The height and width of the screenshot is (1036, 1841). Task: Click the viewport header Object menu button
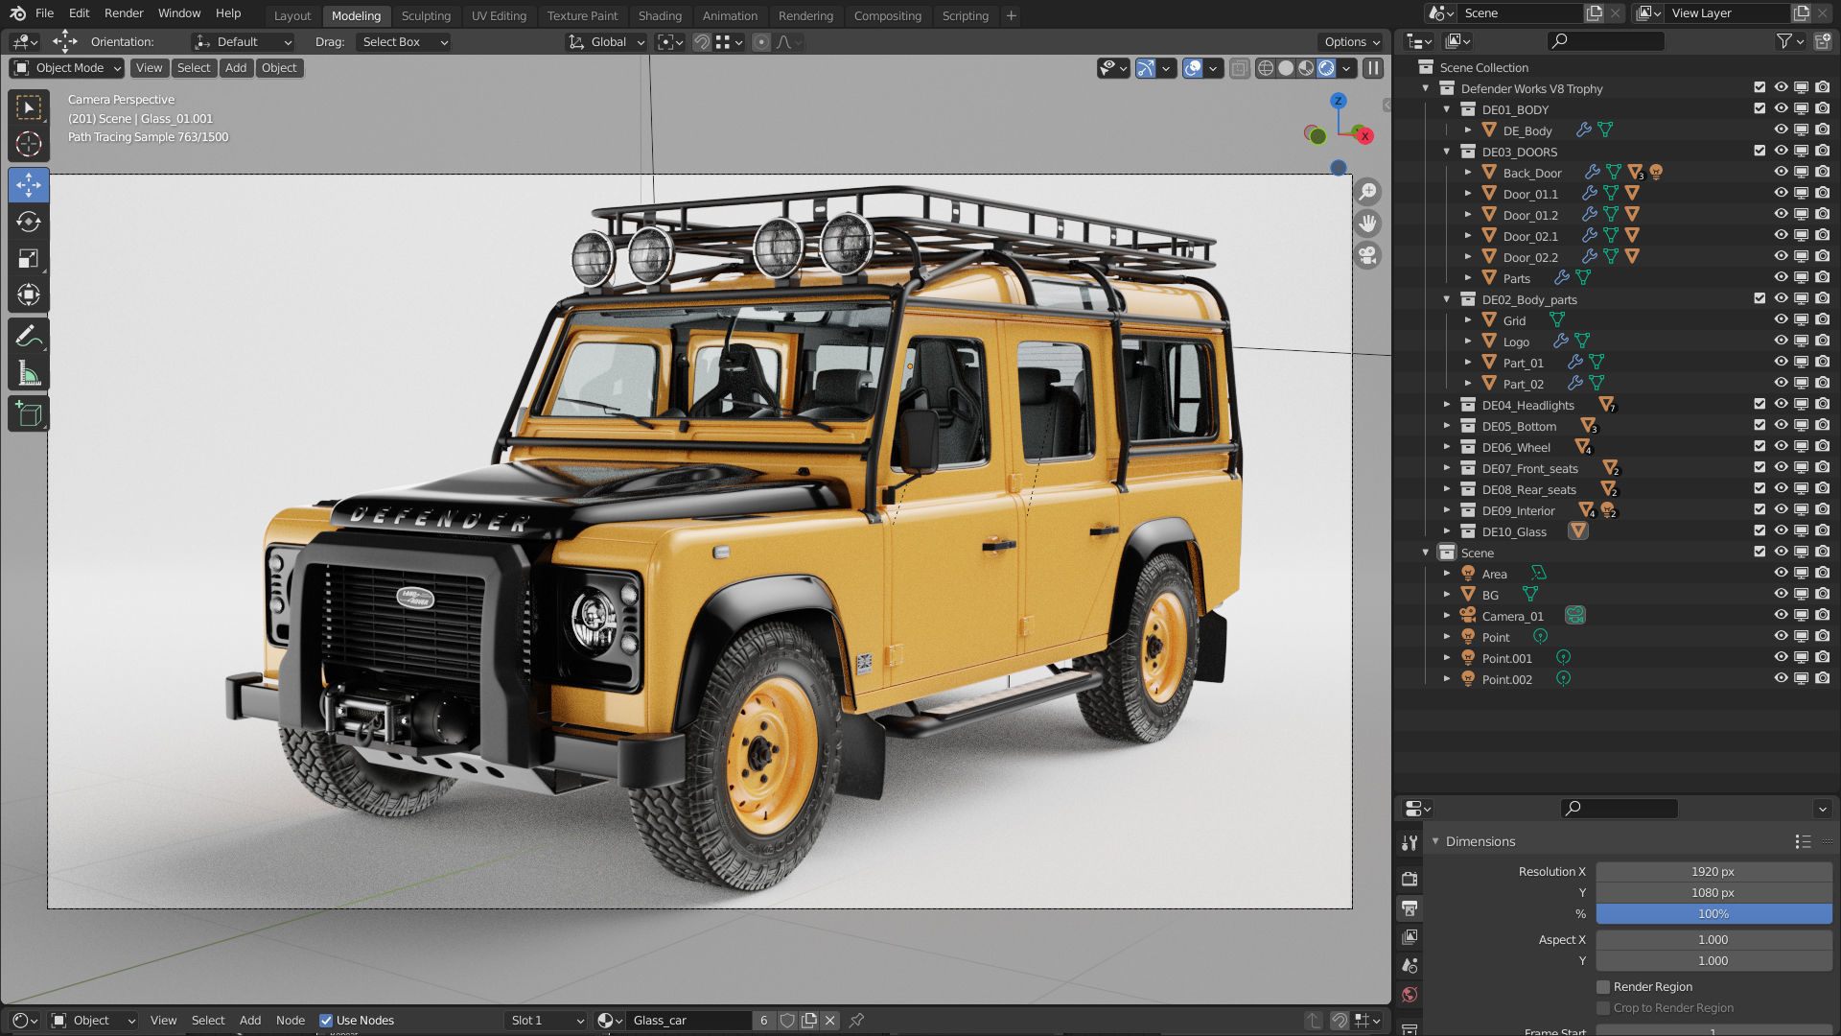[x=279, y=68]
